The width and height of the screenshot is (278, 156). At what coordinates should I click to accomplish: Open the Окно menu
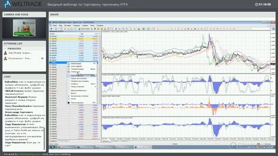click(93, 26)
